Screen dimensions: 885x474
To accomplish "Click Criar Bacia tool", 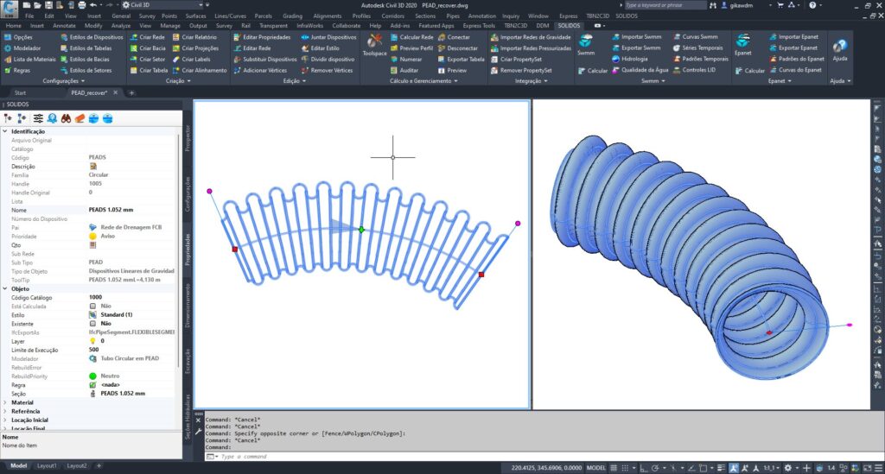I will (147, 48).
